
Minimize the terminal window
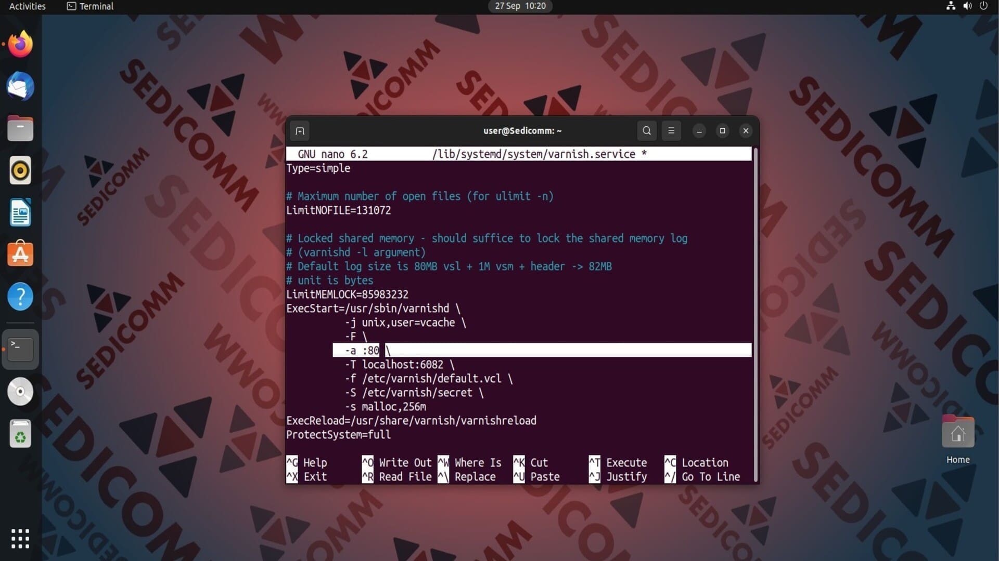coord(699,131)
